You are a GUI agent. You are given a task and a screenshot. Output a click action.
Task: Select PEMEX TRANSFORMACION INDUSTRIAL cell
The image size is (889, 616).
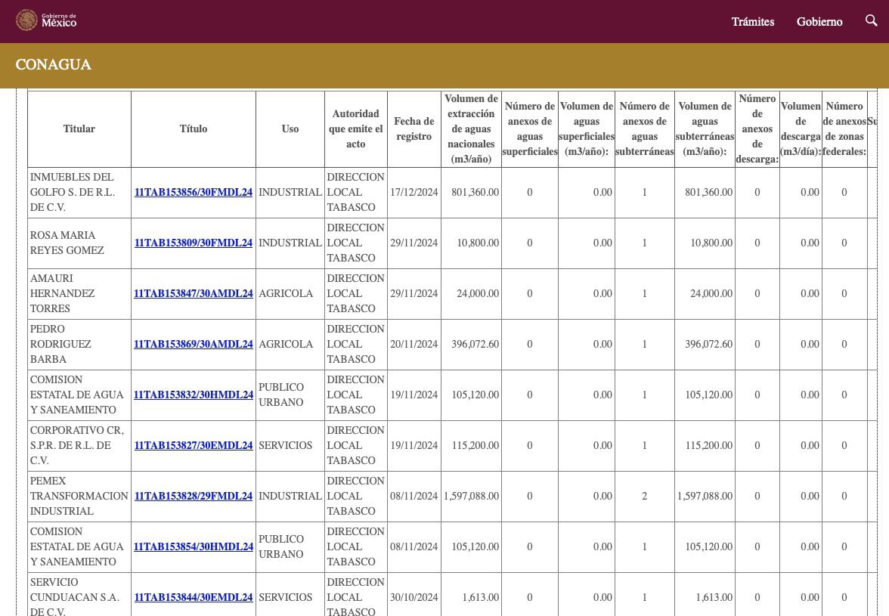pyautogui.click(x=79, y=496)
